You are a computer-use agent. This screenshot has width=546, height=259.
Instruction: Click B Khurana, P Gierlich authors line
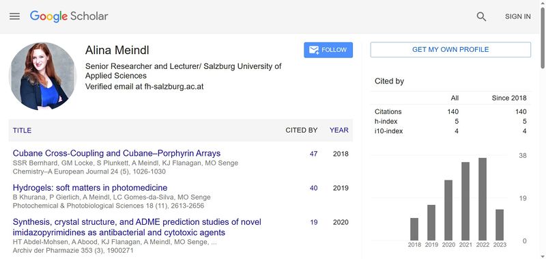tap(111, 197)
